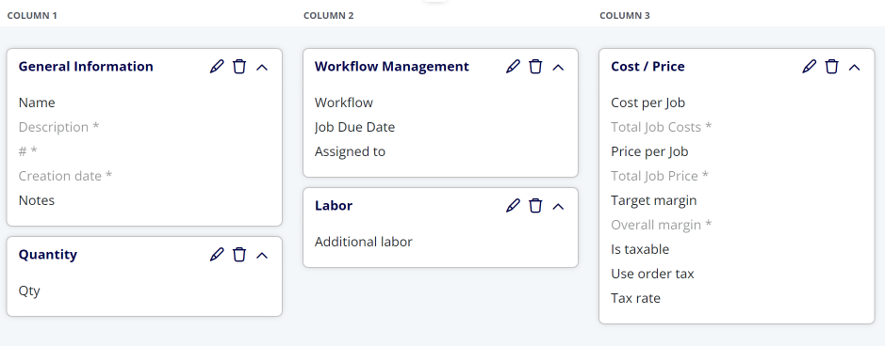Collapse the General Information section
885x346 pixels.
pyautogui.click(x=262, y=67)
